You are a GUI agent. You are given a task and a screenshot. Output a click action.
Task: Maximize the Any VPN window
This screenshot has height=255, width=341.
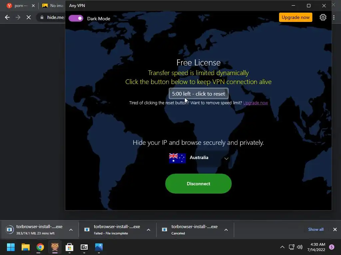(x=309, y=6)
